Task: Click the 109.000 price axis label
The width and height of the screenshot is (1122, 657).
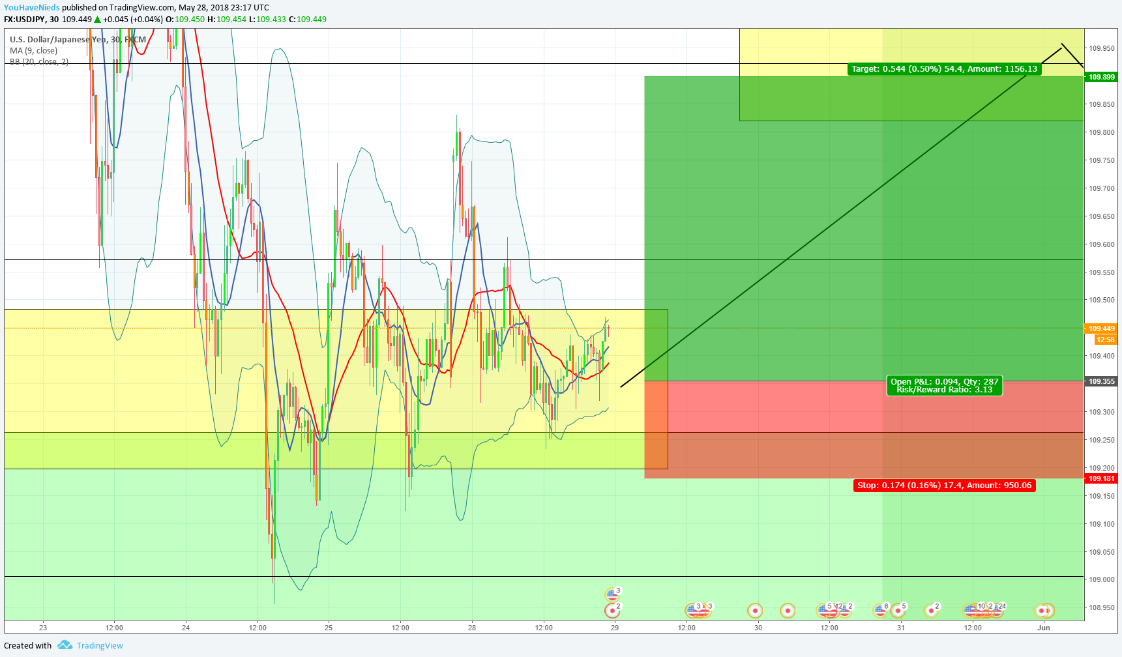Action: tap(1101, 579)
